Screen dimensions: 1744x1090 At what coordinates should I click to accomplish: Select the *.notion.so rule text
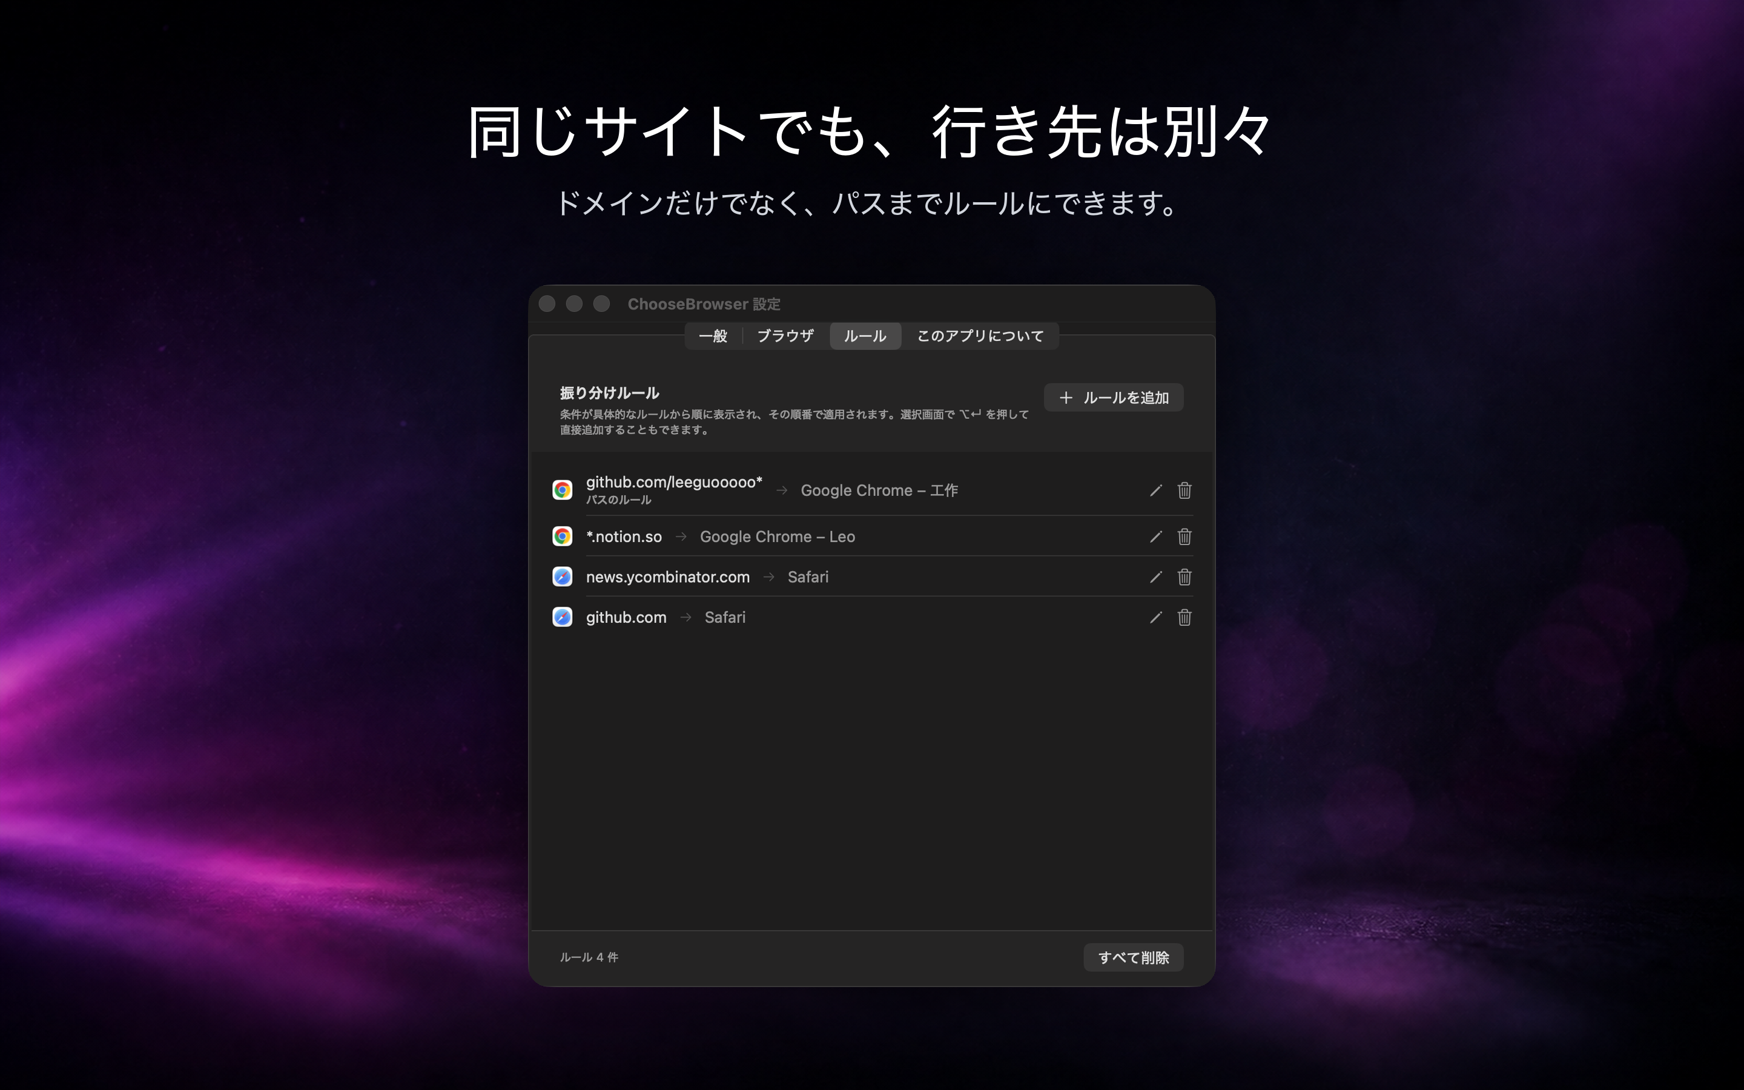(623, 537)
